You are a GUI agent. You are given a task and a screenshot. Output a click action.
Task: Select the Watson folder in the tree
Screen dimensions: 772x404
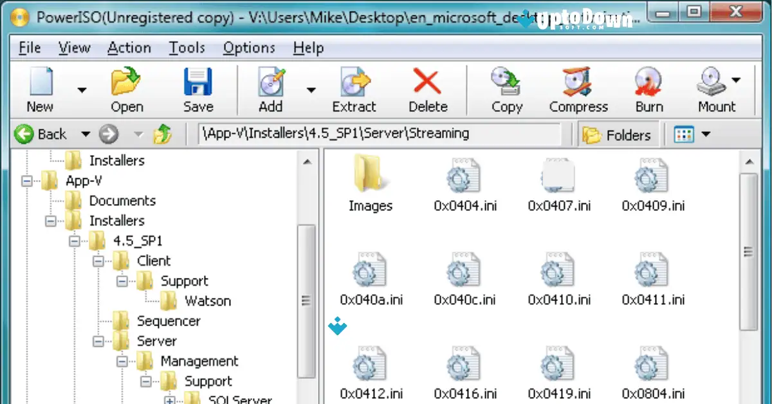point(207,300)
